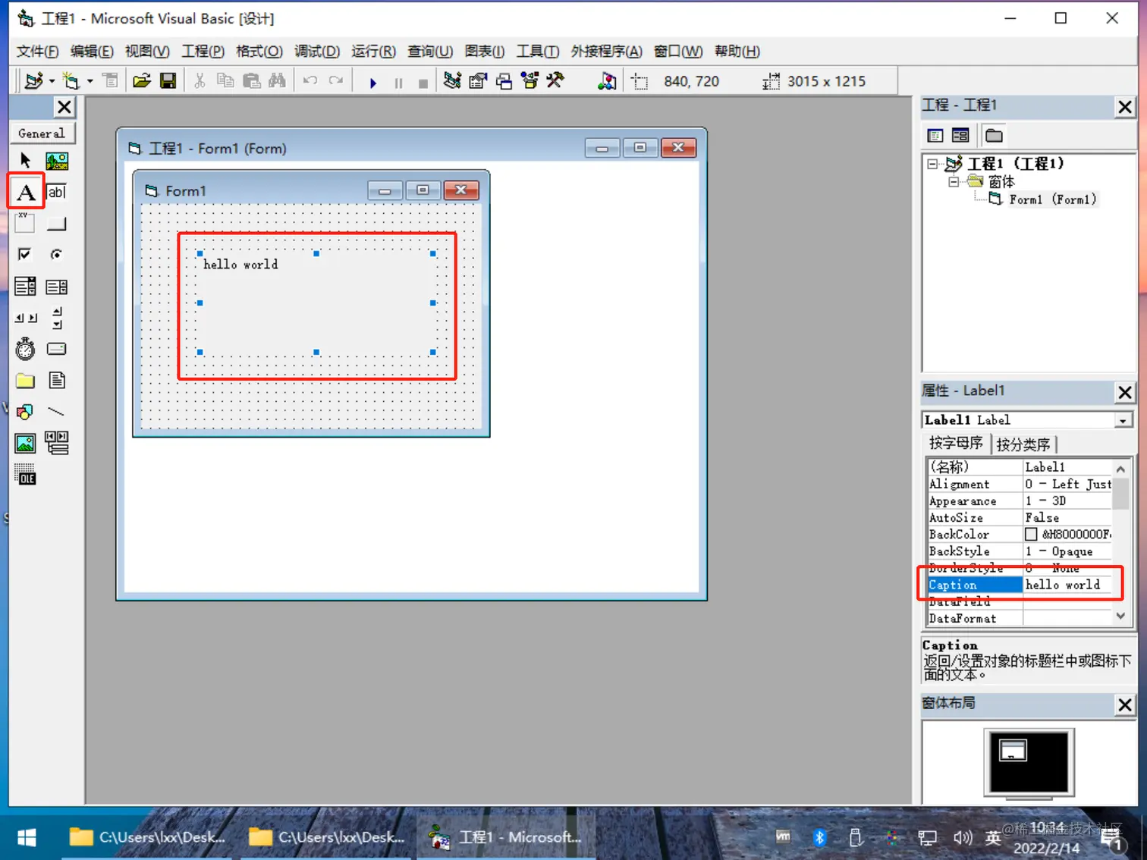Click the End stop button on the toolbar
This screenshot has height=860, width=1147.
[423, 82]
